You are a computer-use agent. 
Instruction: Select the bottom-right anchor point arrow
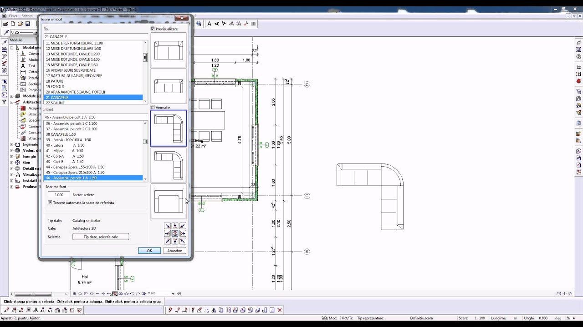183,241
